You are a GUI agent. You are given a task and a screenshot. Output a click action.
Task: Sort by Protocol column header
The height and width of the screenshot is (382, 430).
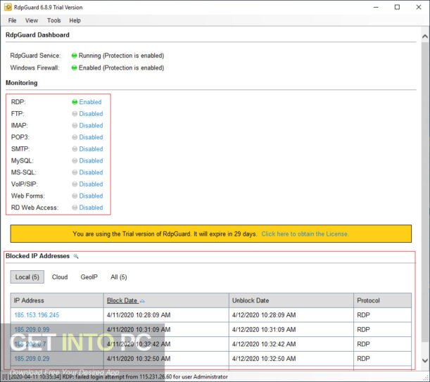tap(383, 300)
